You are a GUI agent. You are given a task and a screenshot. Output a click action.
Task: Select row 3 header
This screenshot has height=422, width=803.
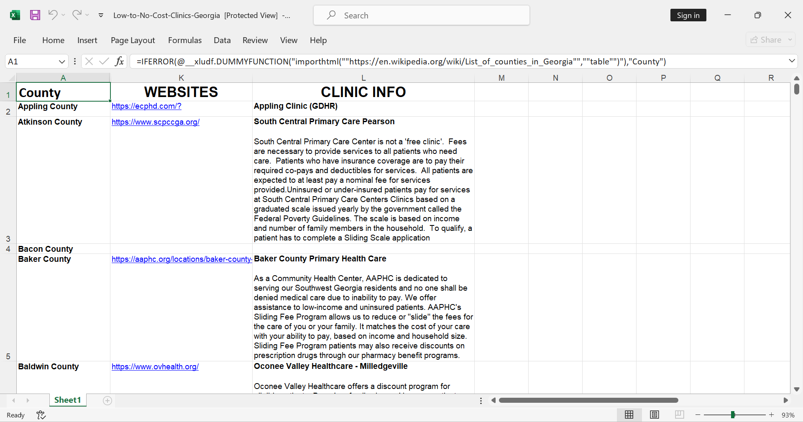tap(8, 180)
